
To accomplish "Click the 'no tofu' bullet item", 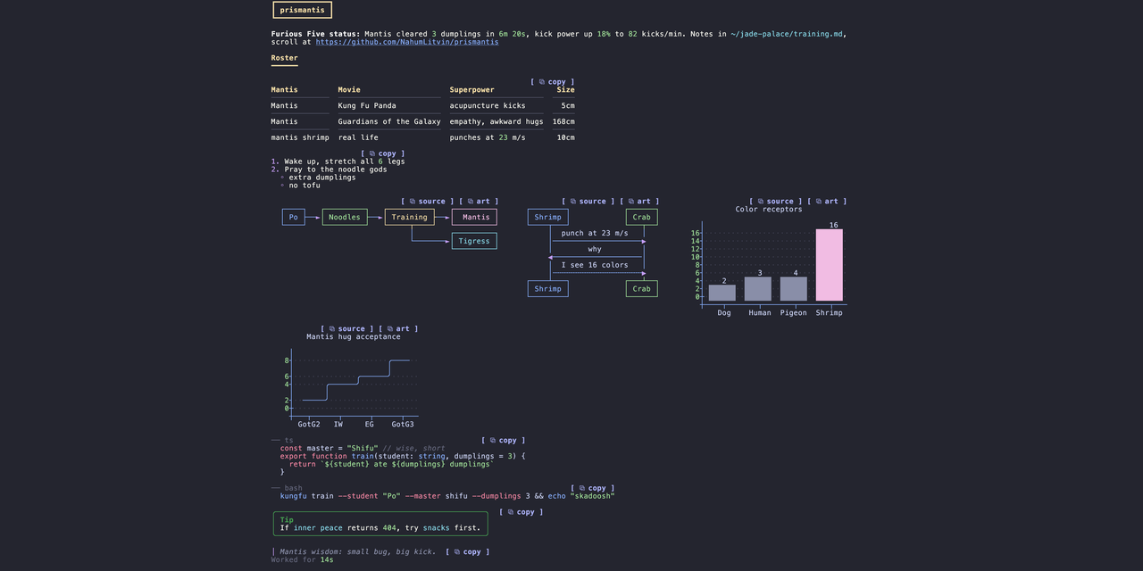I will (x=305, y=186).
